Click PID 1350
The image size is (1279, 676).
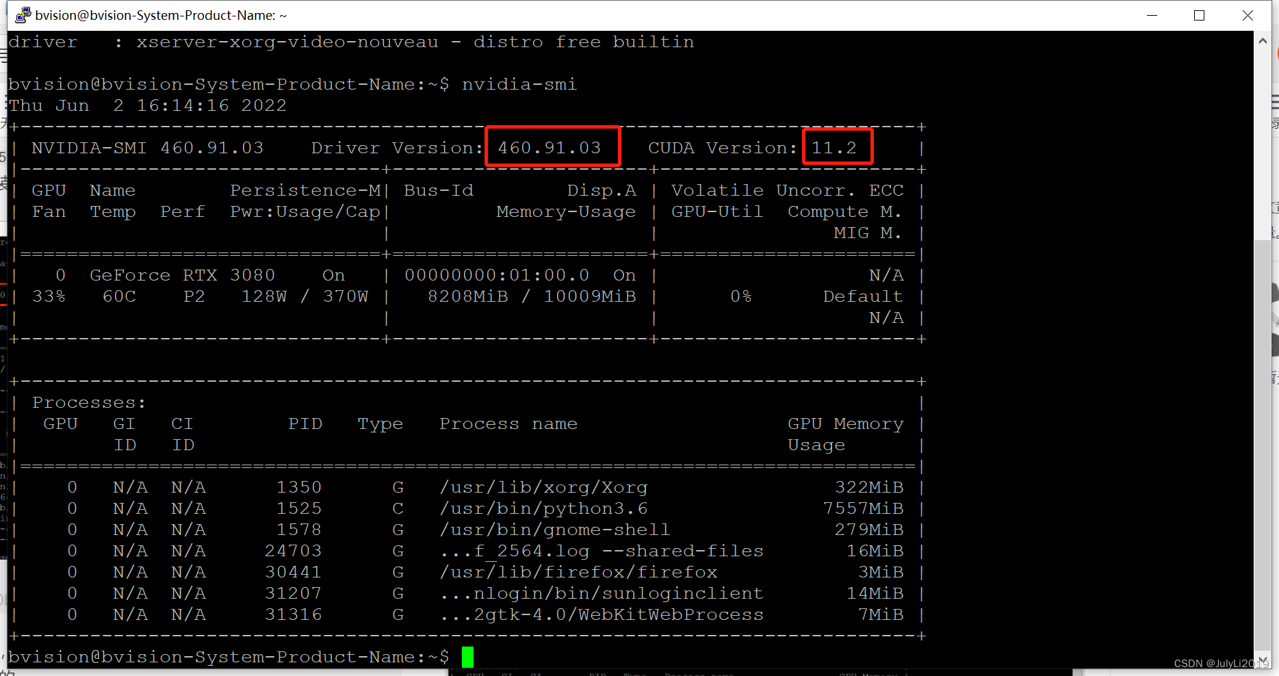click(299, 487)
